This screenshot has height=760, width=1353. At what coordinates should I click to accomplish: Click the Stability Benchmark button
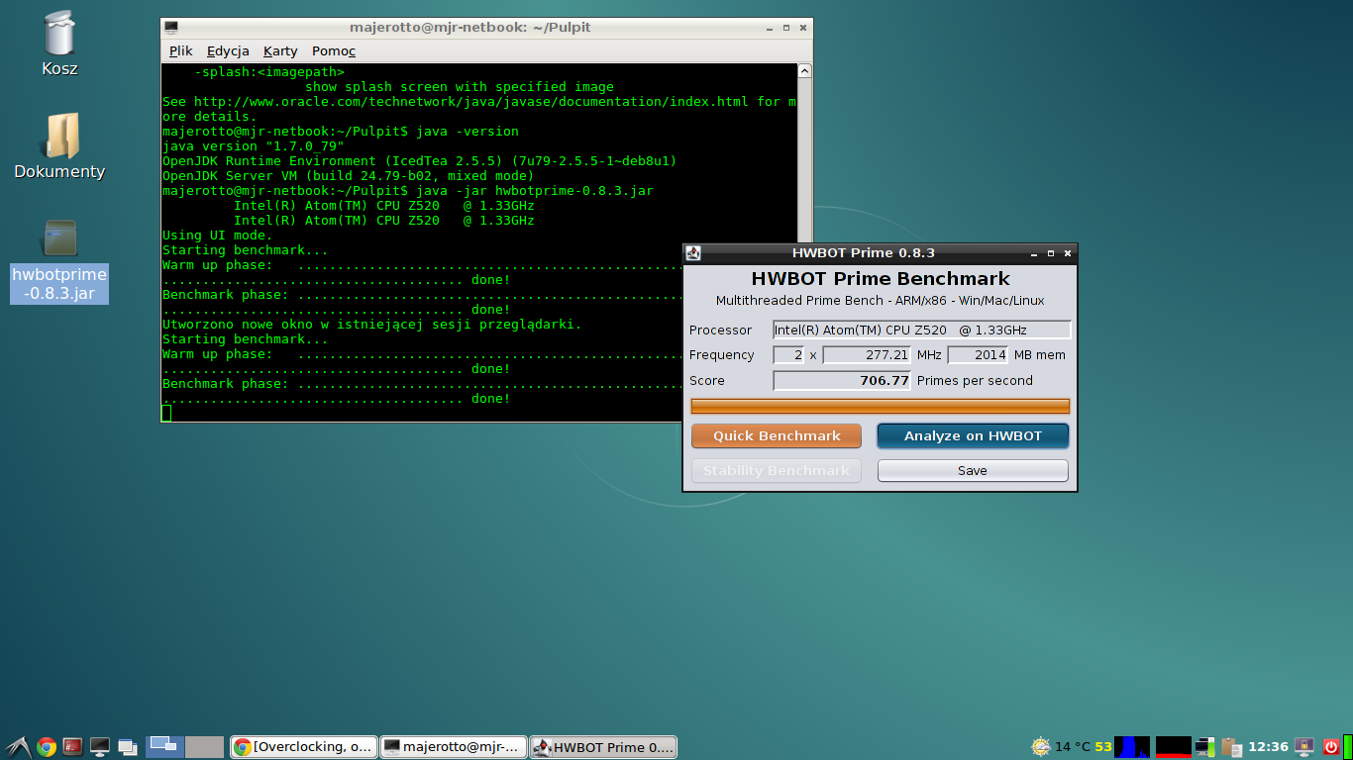777,471
